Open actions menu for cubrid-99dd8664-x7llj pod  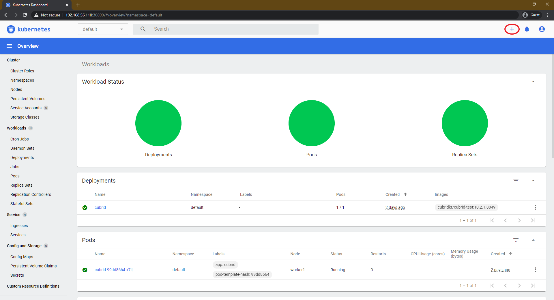click(535, 270)
